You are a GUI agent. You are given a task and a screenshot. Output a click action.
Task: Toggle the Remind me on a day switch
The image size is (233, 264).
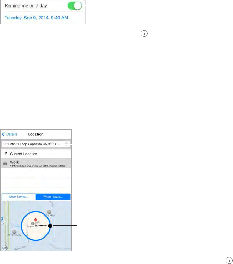(75, 6)
